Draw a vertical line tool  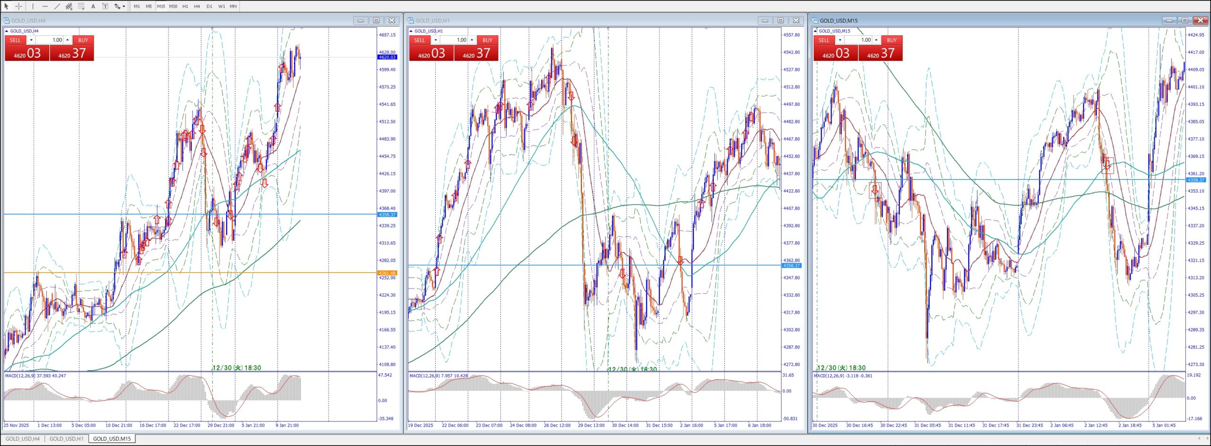33,6
